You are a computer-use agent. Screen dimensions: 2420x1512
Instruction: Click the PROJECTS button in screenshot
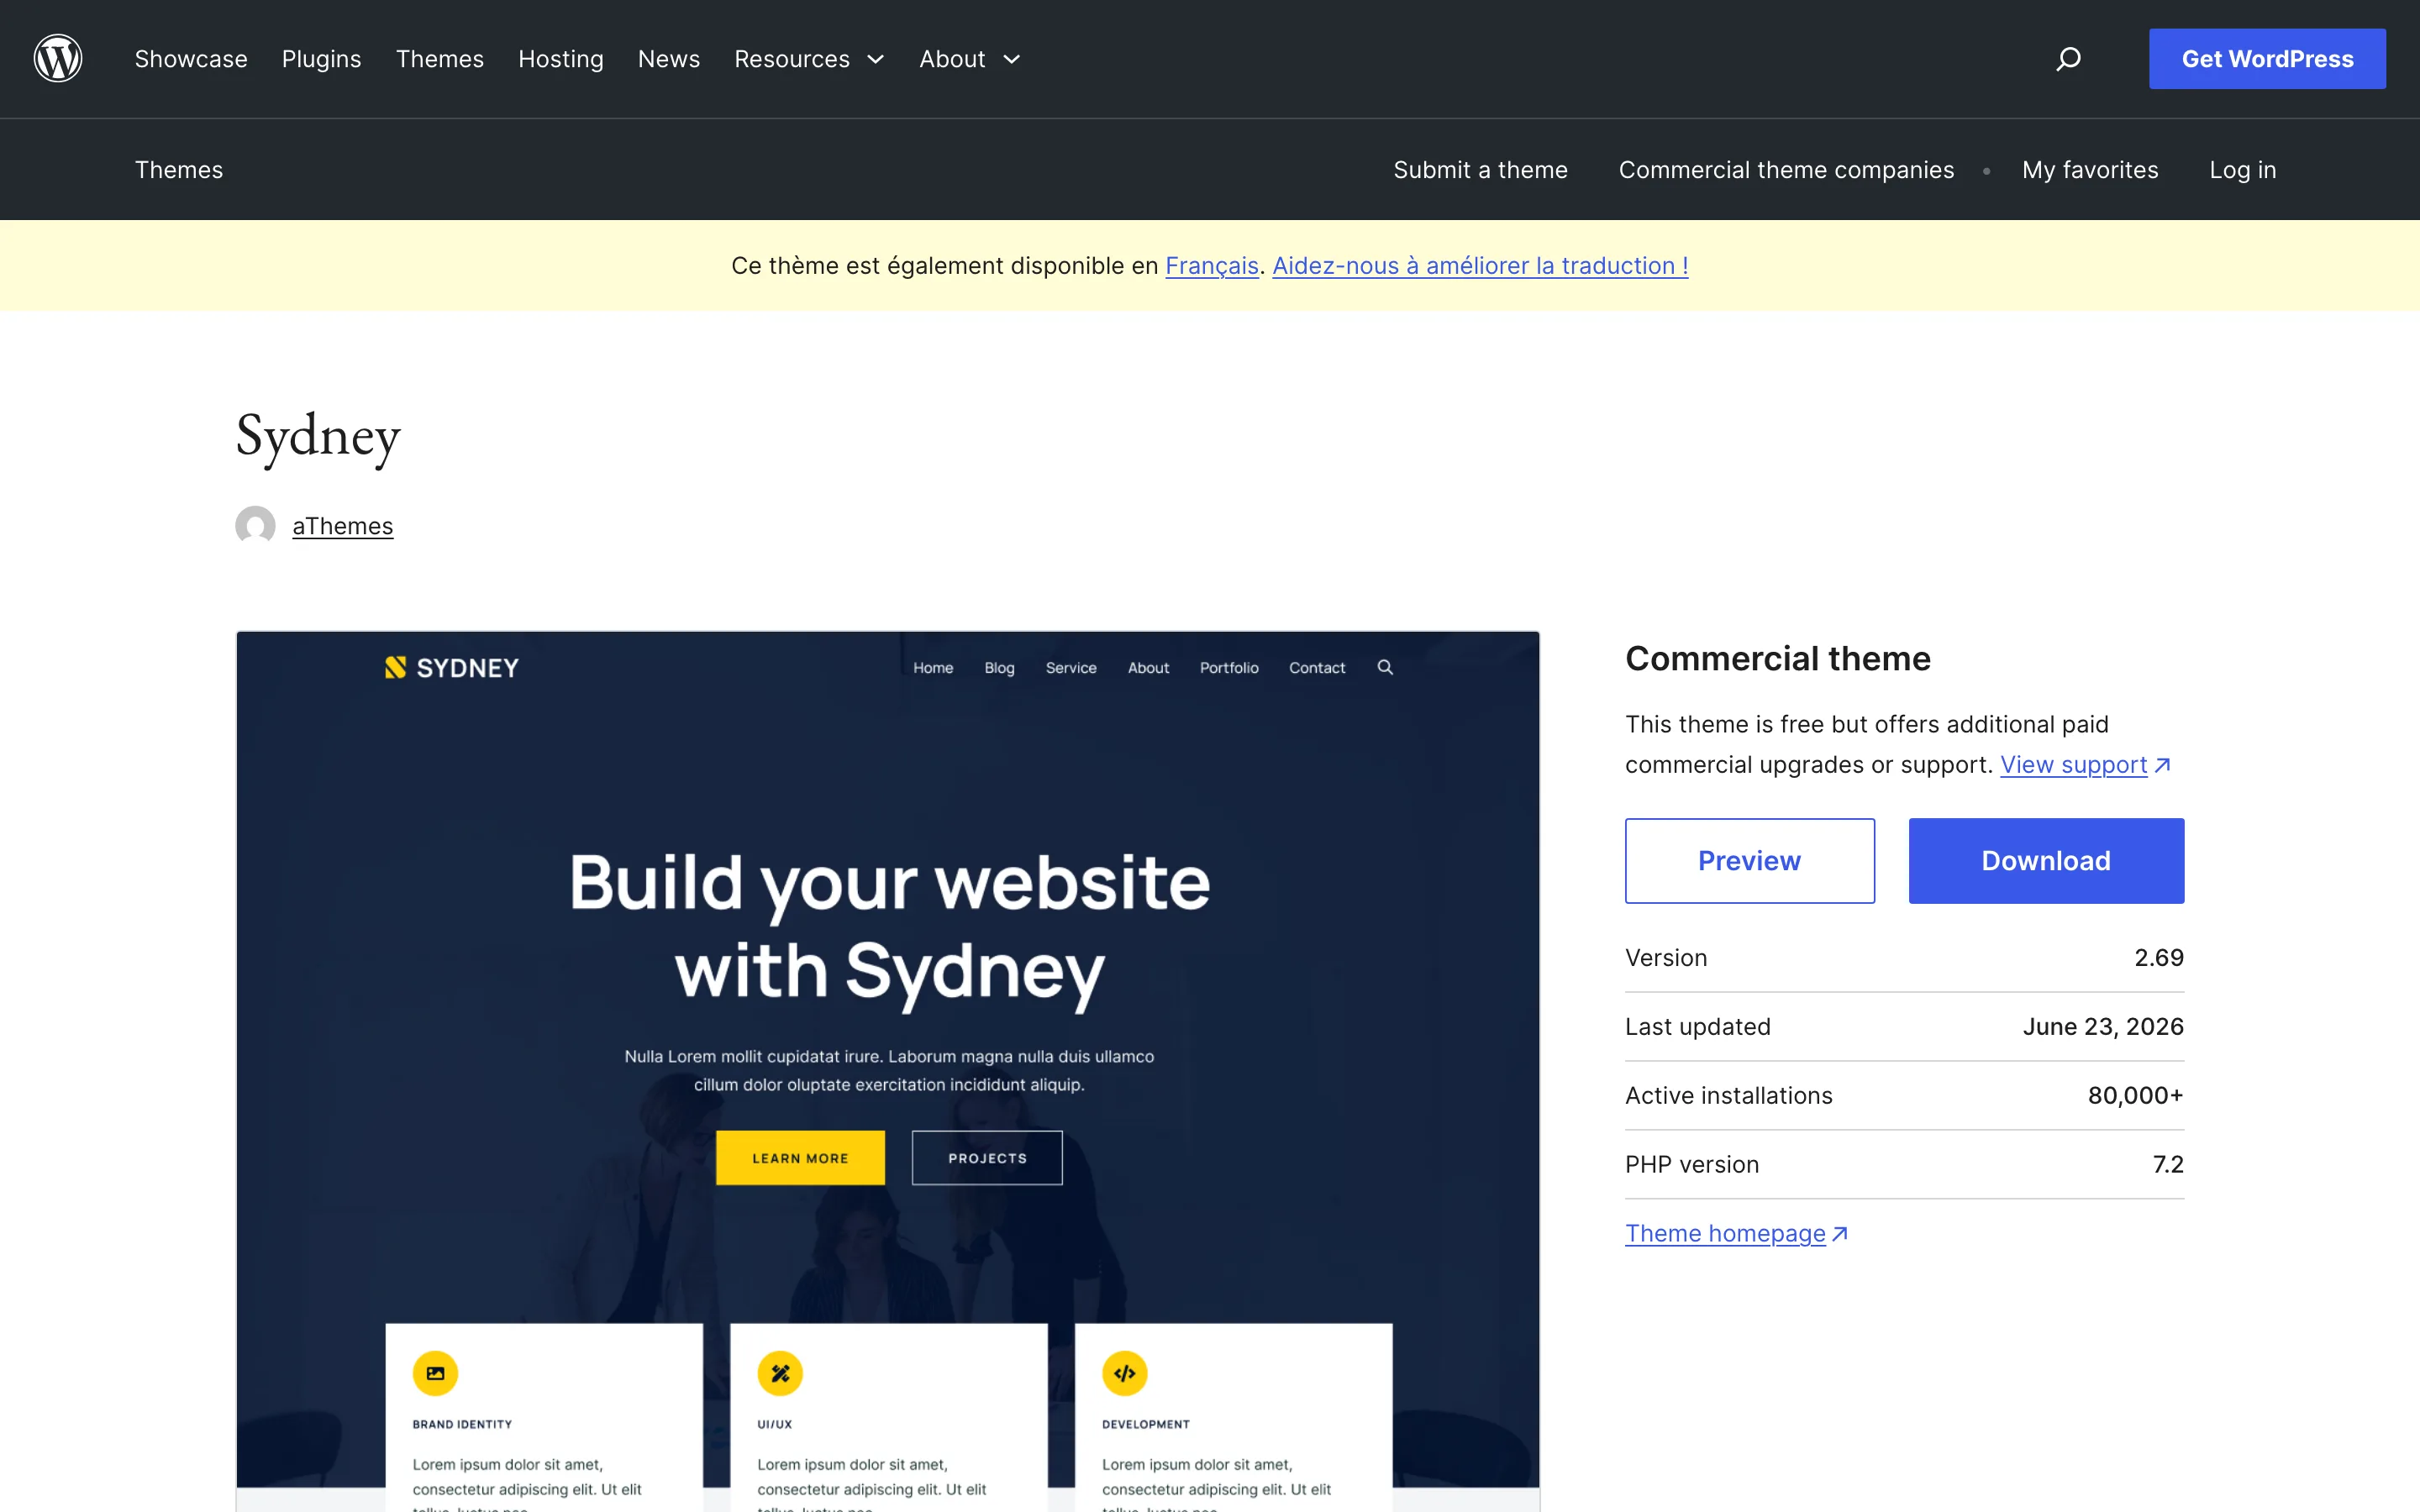point(987,1158)
